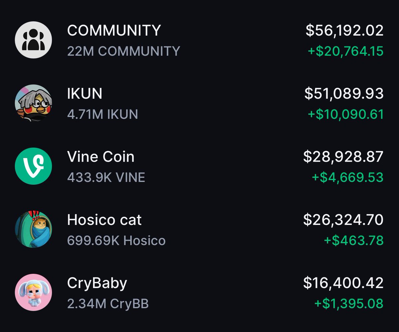Tap the 433.9K VINE holdings amount
Viewport: 399px width, 332px height.
pyautogui.click(x=106, y=177)
